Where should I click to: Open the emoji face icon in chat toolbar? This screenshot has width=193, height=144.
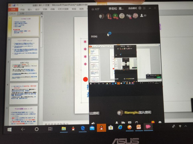160,122
